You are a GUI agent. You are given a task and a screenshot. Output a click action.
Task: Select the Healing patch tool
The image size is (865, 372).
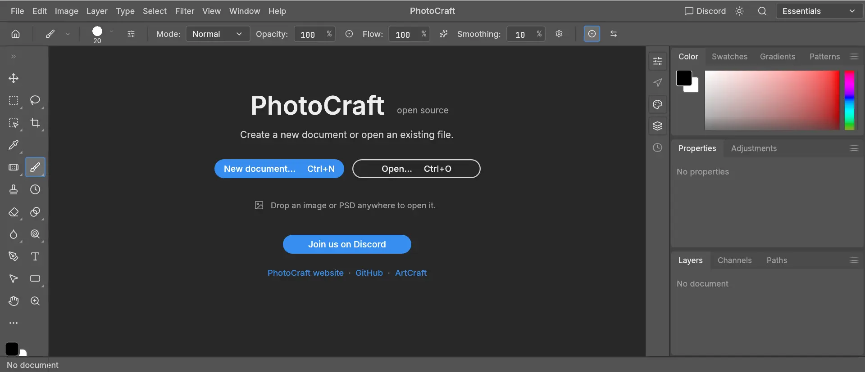point(14,167)
